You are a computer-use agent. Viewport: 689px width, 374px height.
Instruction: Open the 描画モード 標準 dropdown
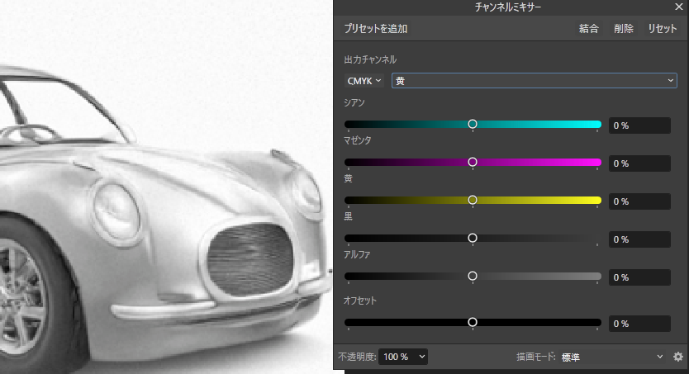pyautogui.click(x=611, y=357)
